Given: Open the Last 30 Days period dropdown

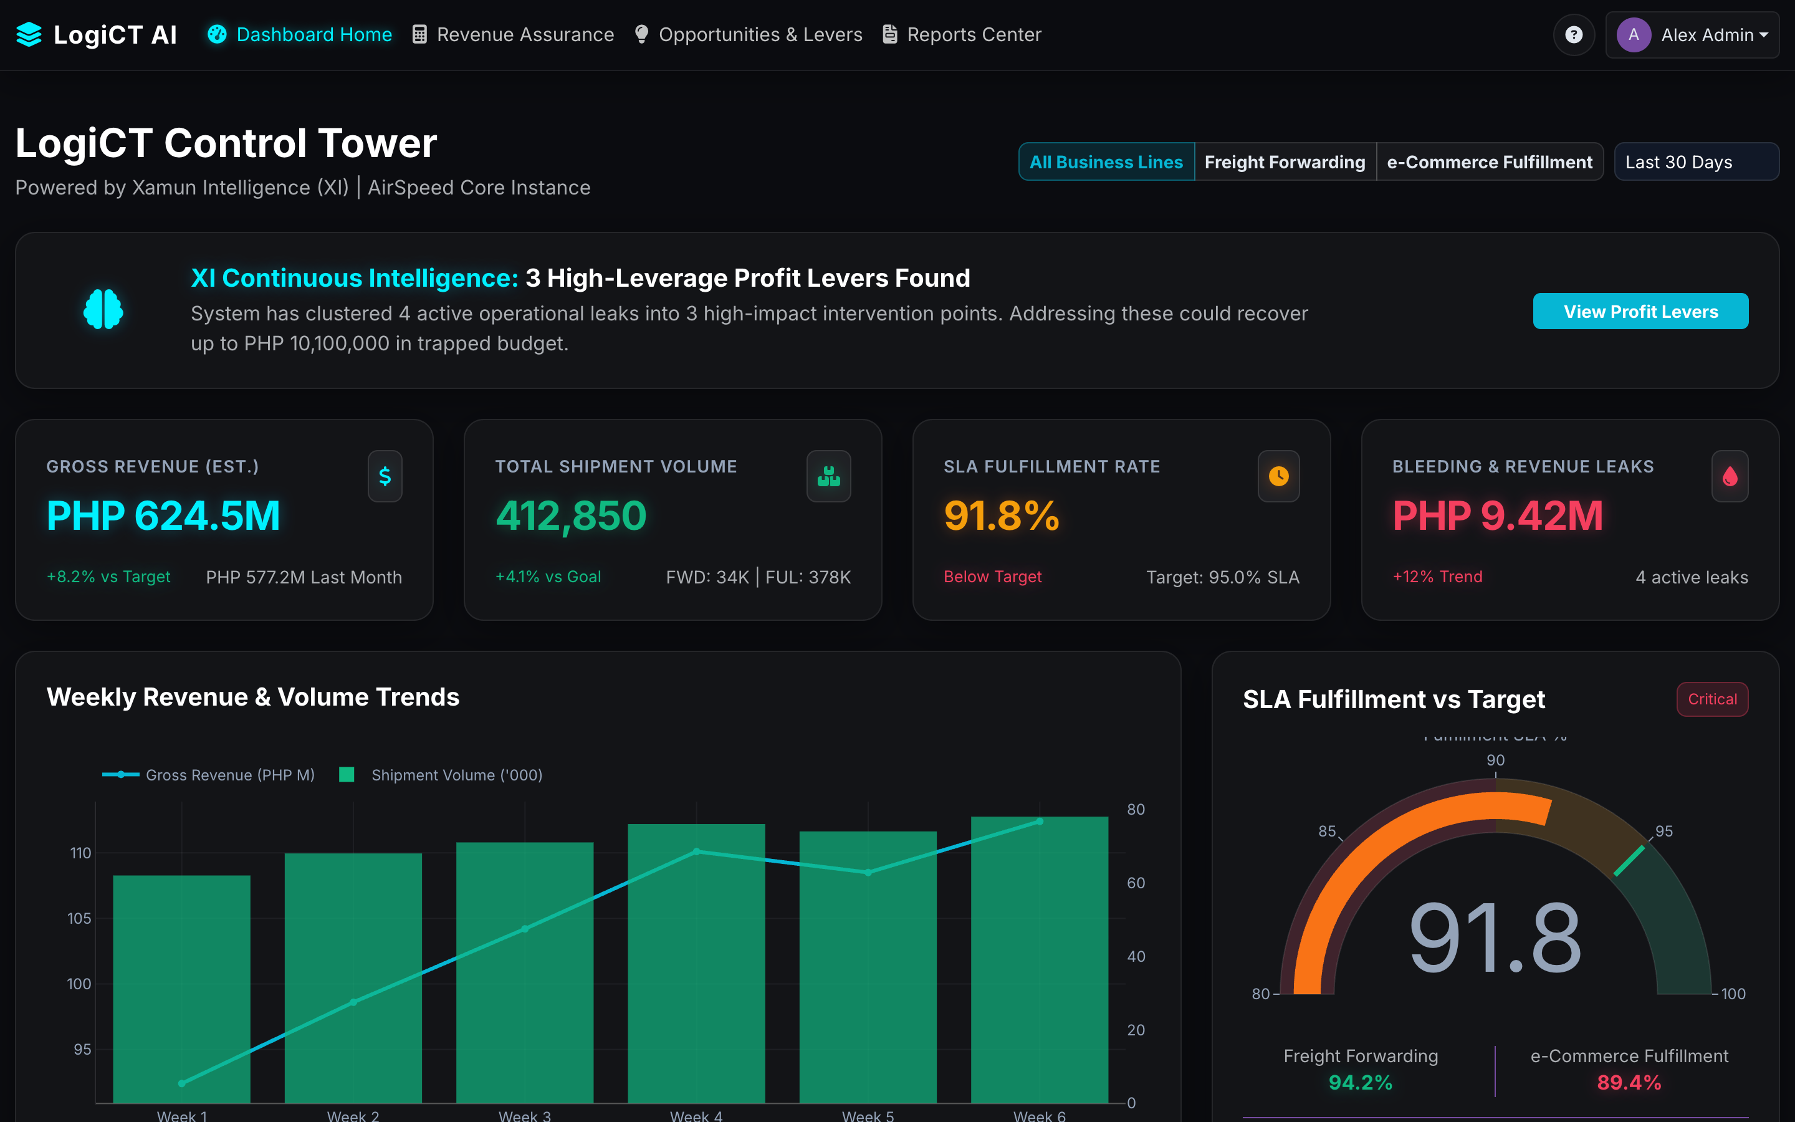Looking at the screenshot, I should [1697, 162].
